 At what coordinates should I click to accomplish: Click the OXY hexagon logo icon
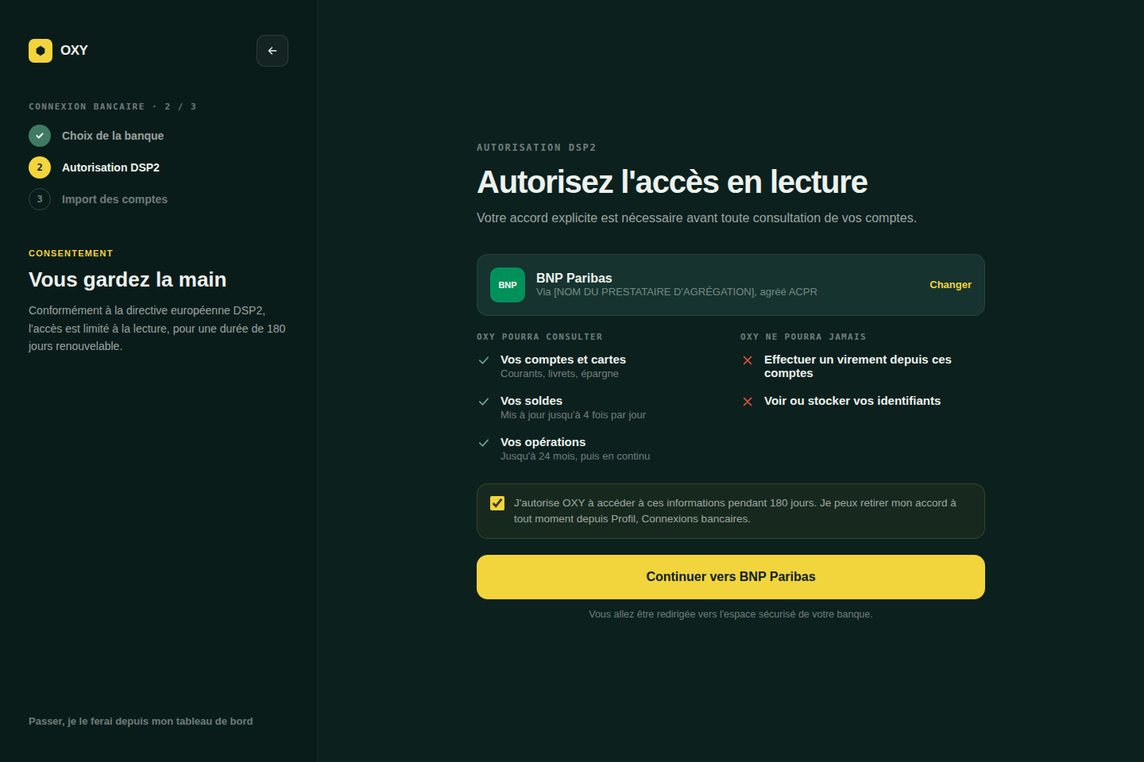tap(41, 51)
